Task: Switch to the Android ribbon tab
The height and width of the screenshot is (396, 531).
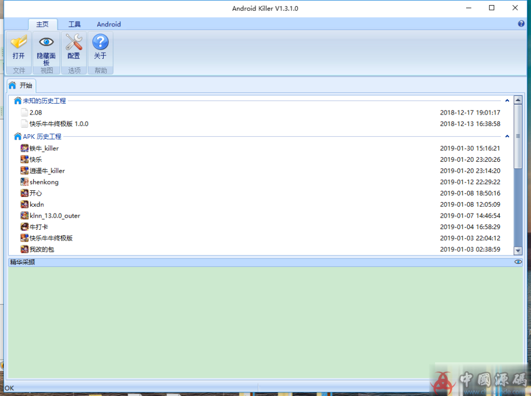Action: 109,24
